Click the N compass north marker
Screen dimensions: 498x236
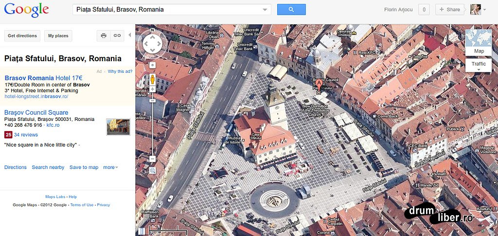tap(152, 31)
